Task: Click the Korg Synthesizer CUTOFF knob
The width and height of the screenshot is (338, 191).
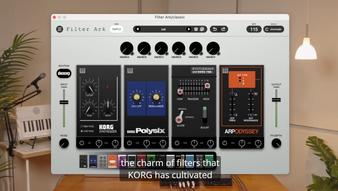Action: 89,87
